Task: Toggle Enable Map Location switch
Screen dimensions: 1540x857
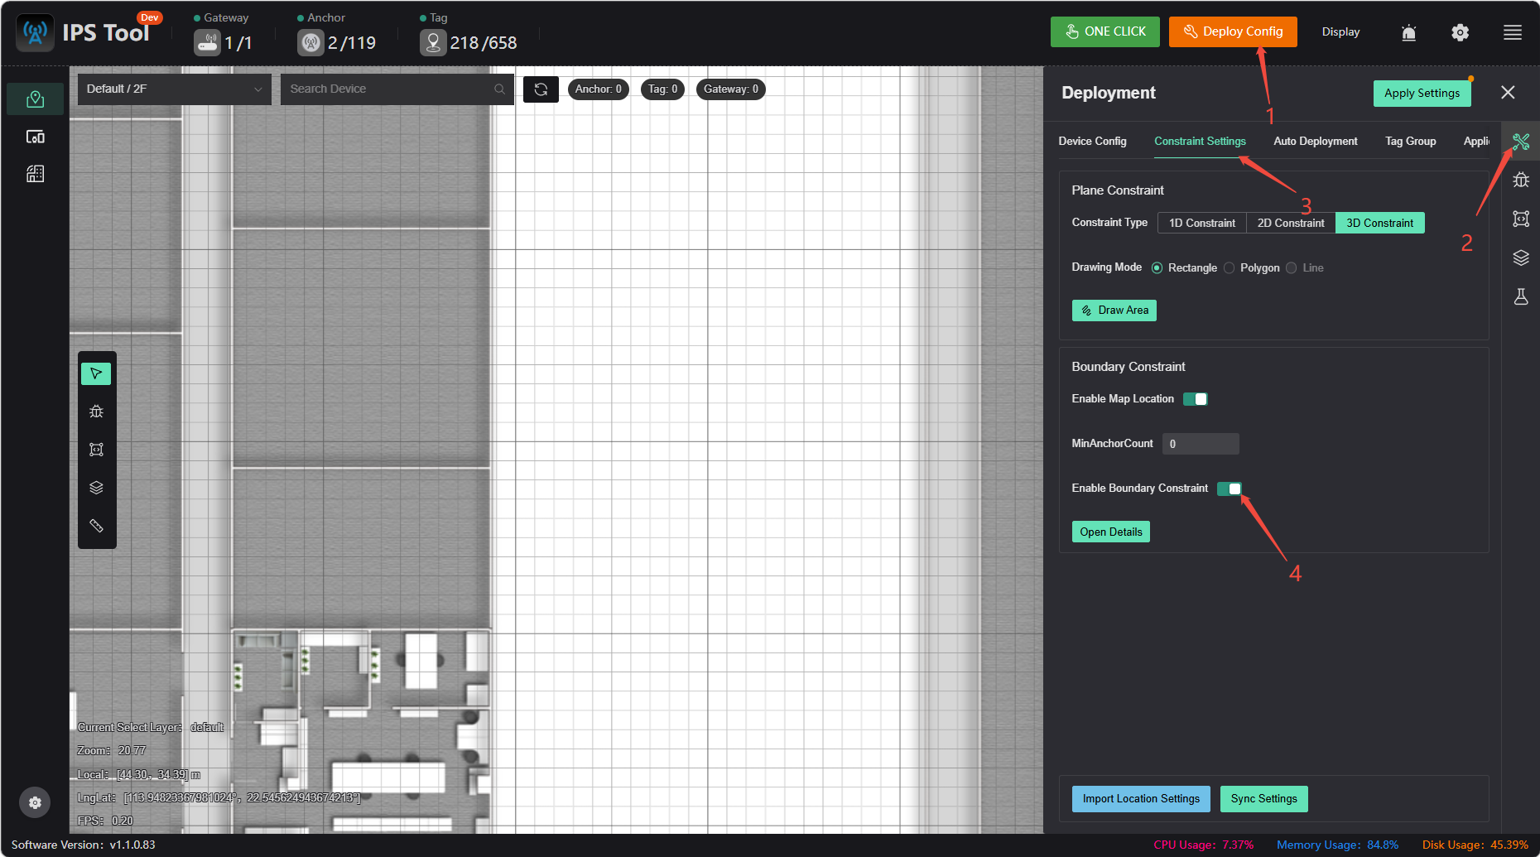Action: coord(1195,399)
